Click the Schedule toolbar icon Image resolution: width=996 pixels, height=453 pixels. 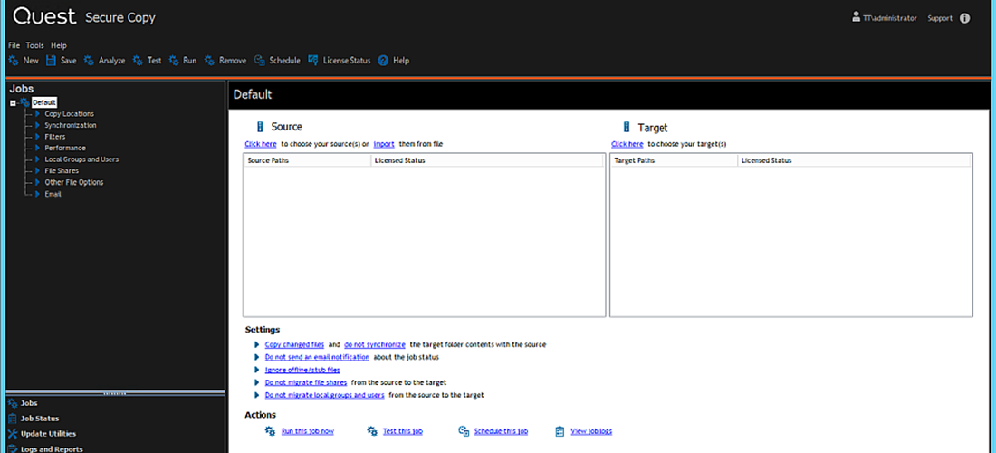coord(259,61)
